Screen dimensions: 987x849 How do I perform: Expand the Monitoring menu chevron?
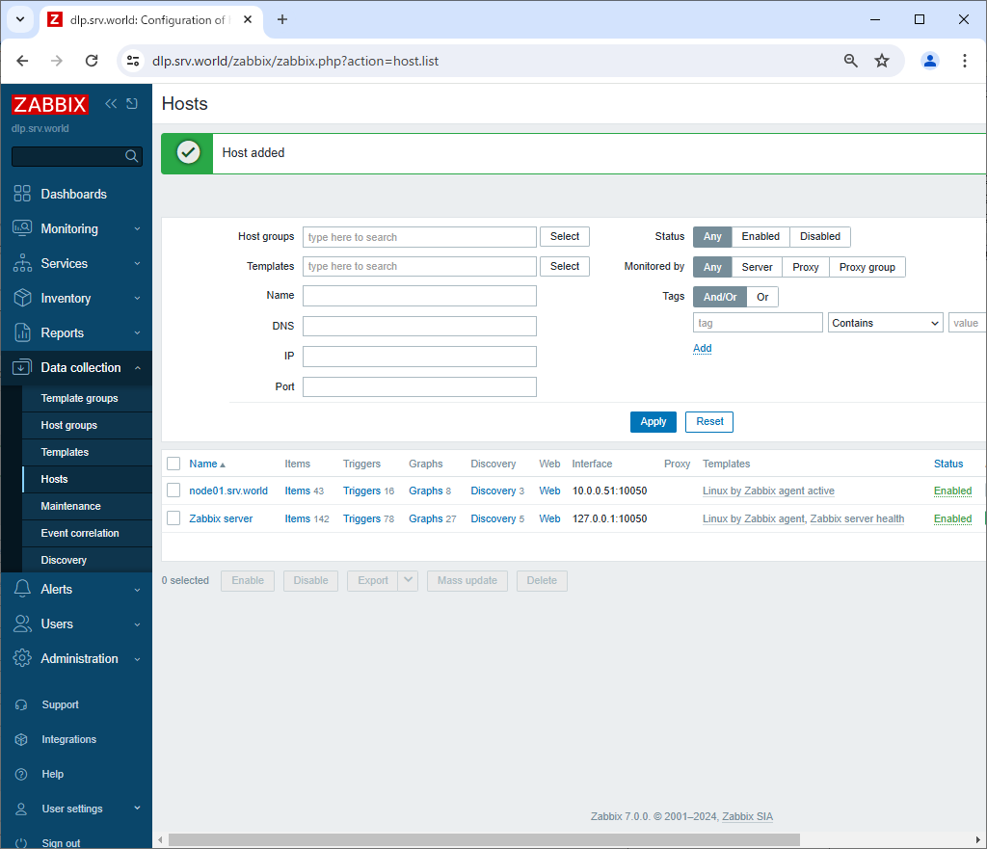click(137, 228)
